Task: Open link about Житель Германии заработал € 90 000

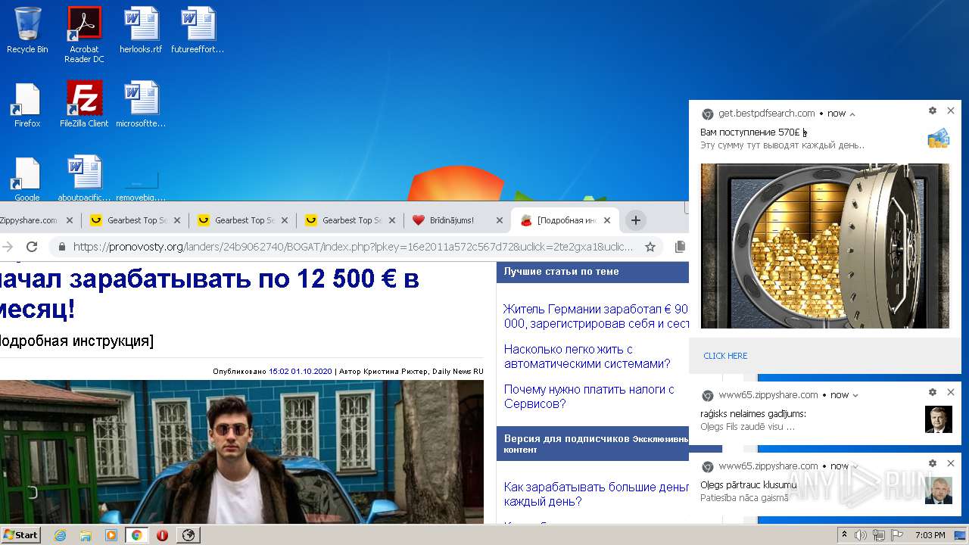Action: 596,316
